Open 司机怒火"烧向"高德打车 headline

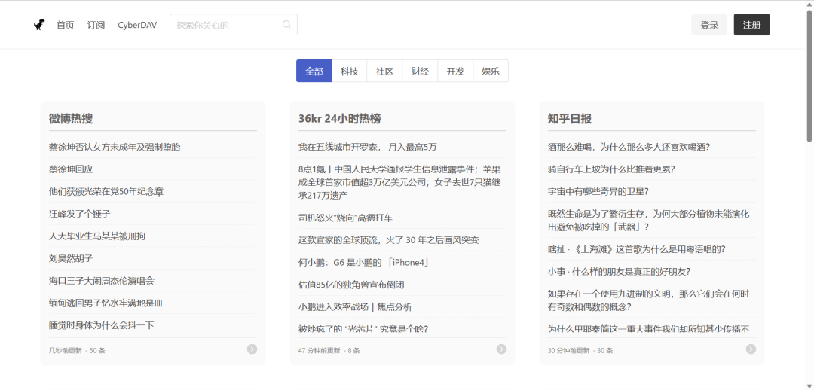tap(345, 218)
